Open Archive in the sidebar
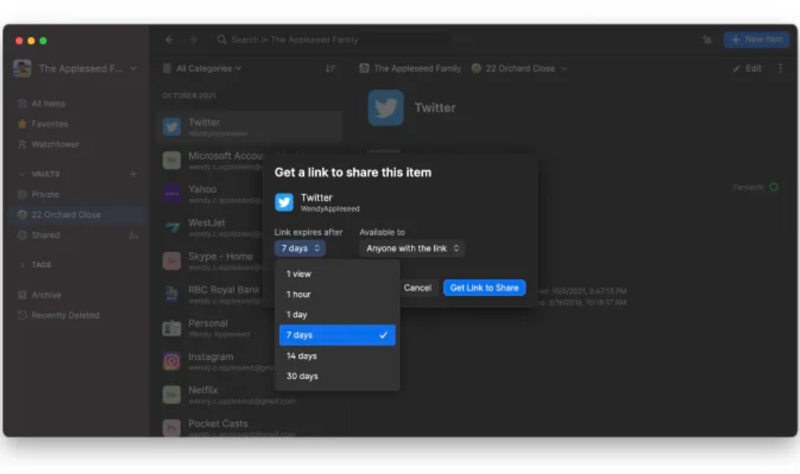Image resolution: width=800 pixels, height=474 pixels. click(x=77, y=294)
